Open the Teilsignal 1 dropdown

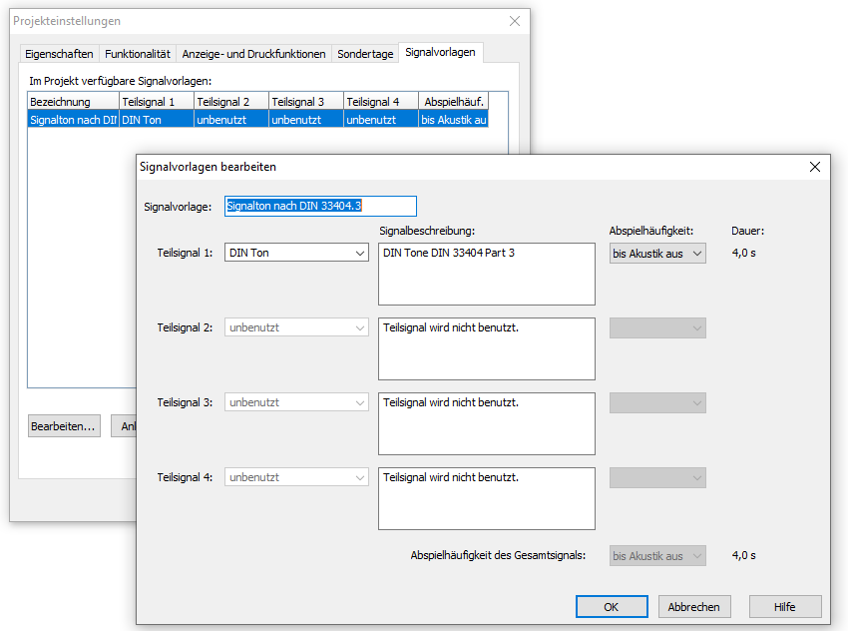(x=297, y=254)
